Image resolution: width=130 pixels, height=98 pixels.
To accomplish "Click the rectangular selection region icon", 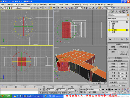I will coord(90,8).
